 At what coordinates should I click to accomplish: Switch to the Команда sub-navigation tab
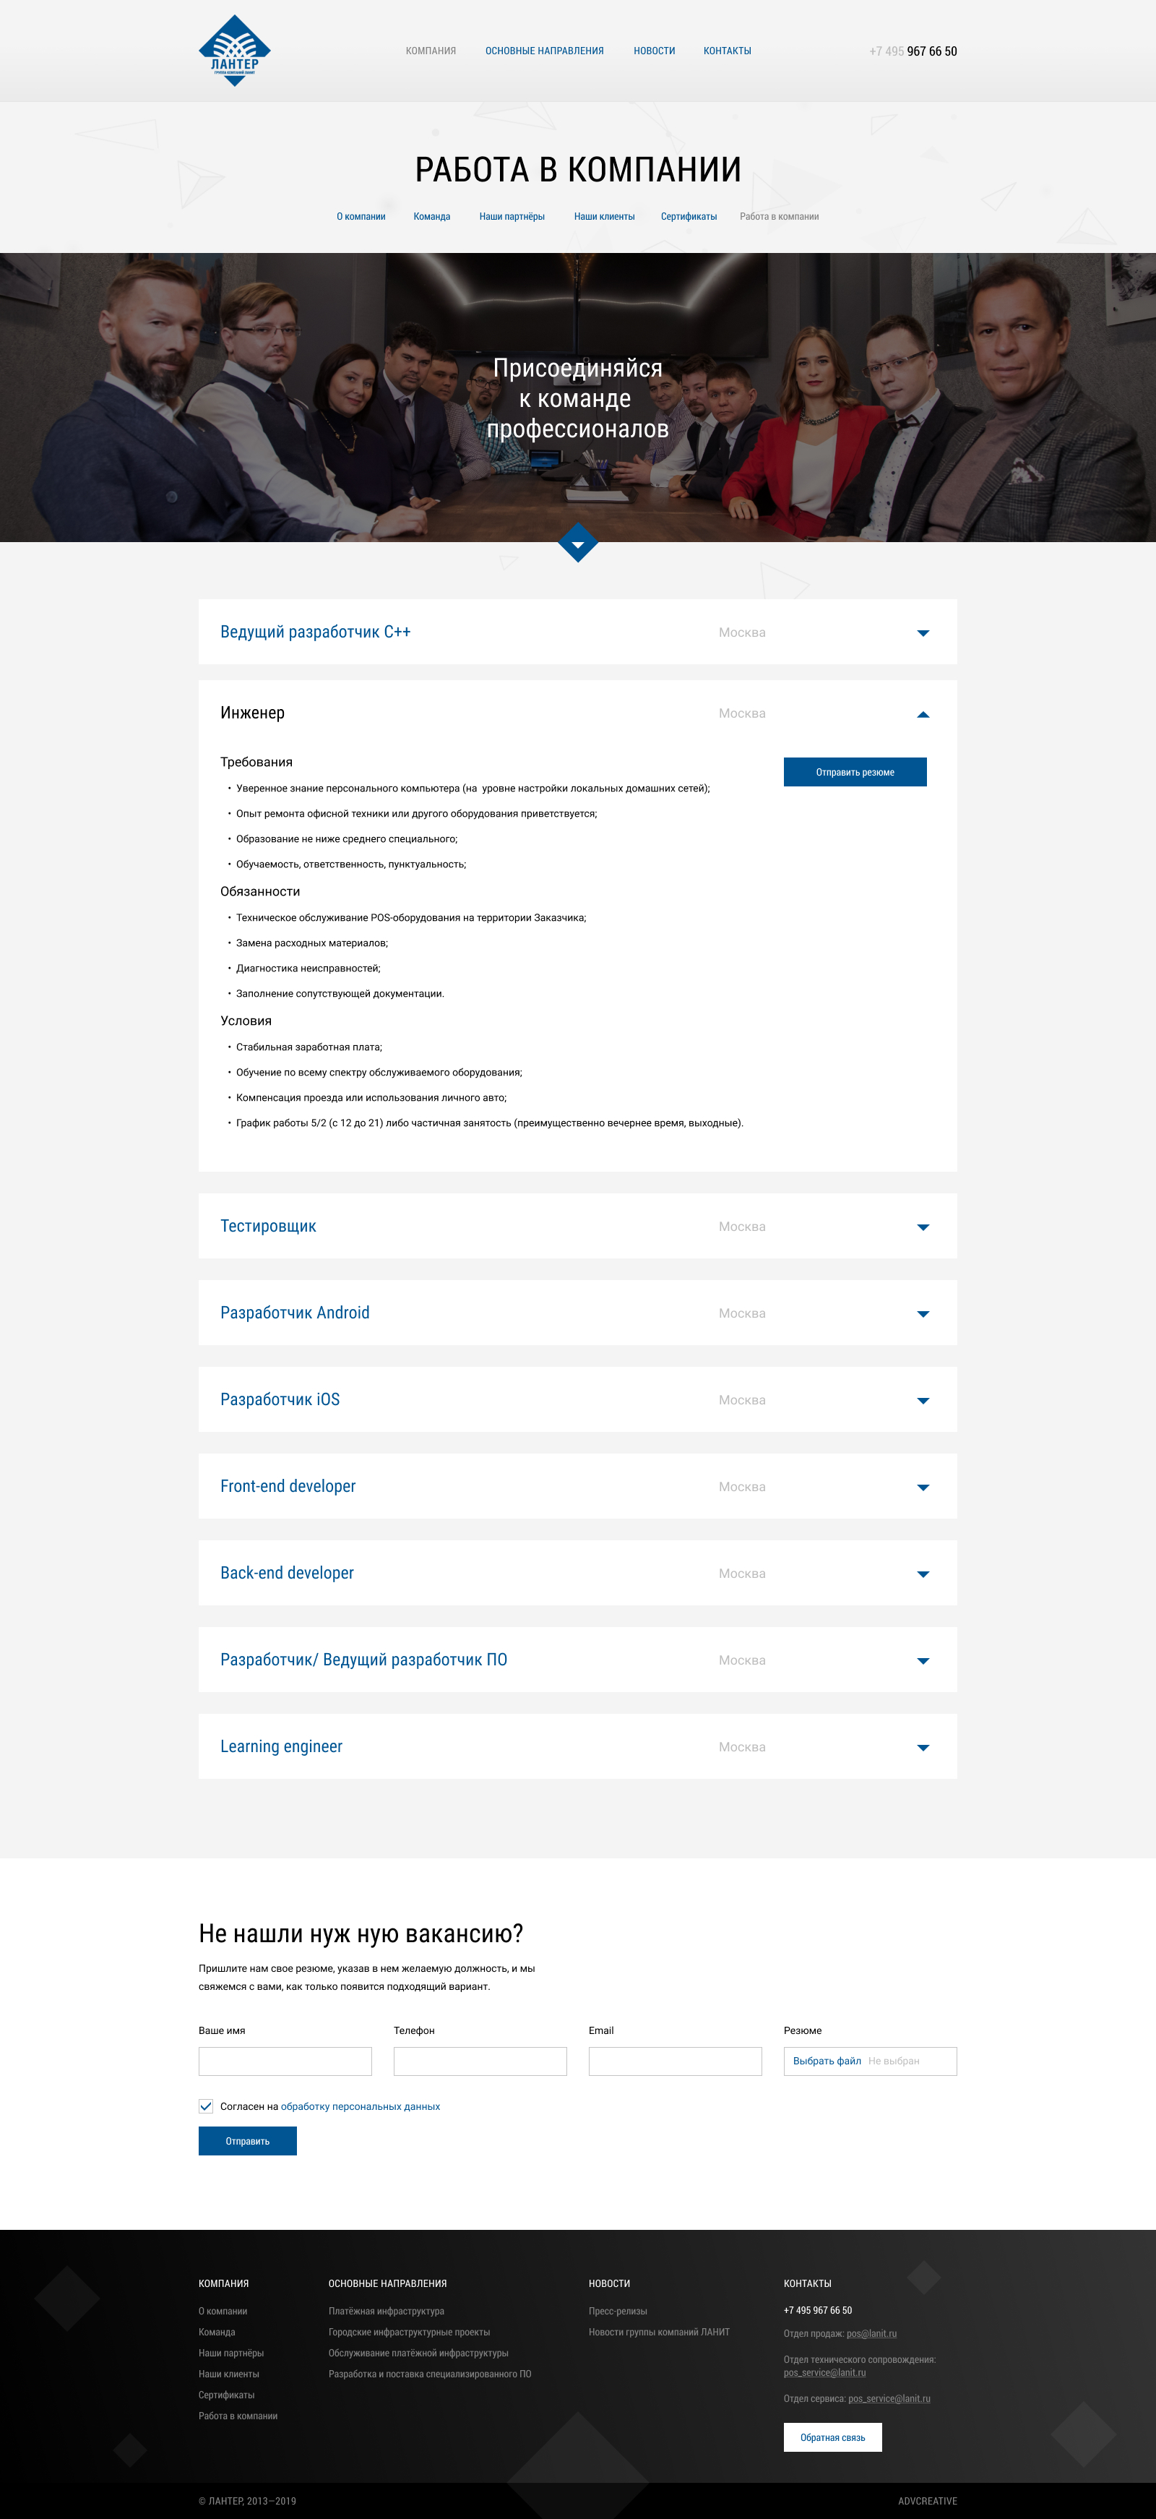pos(431,217)
